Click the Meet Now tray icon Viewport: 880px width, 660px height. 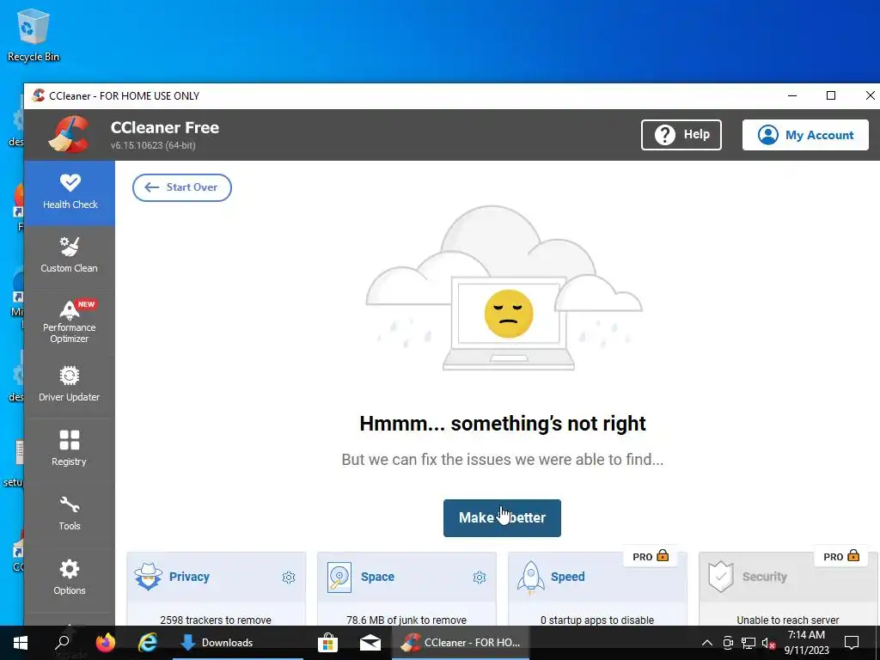tap(728, 643)
